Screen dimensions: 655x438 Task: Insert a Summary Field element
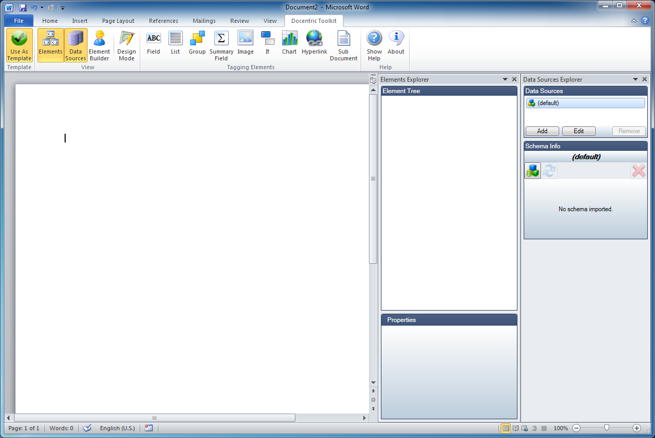coord(221,45)
